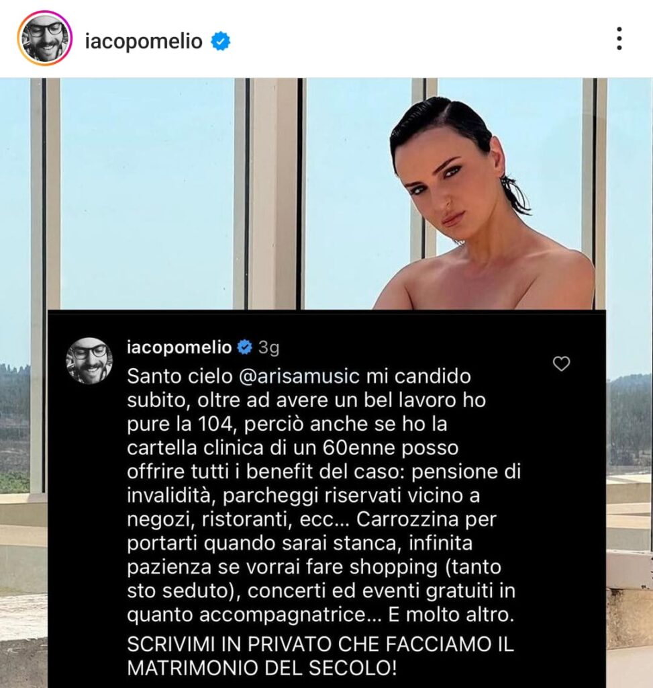Open the comment author's round avatar
The width and height of the screenshot is (653, 688).
(89, 361)
